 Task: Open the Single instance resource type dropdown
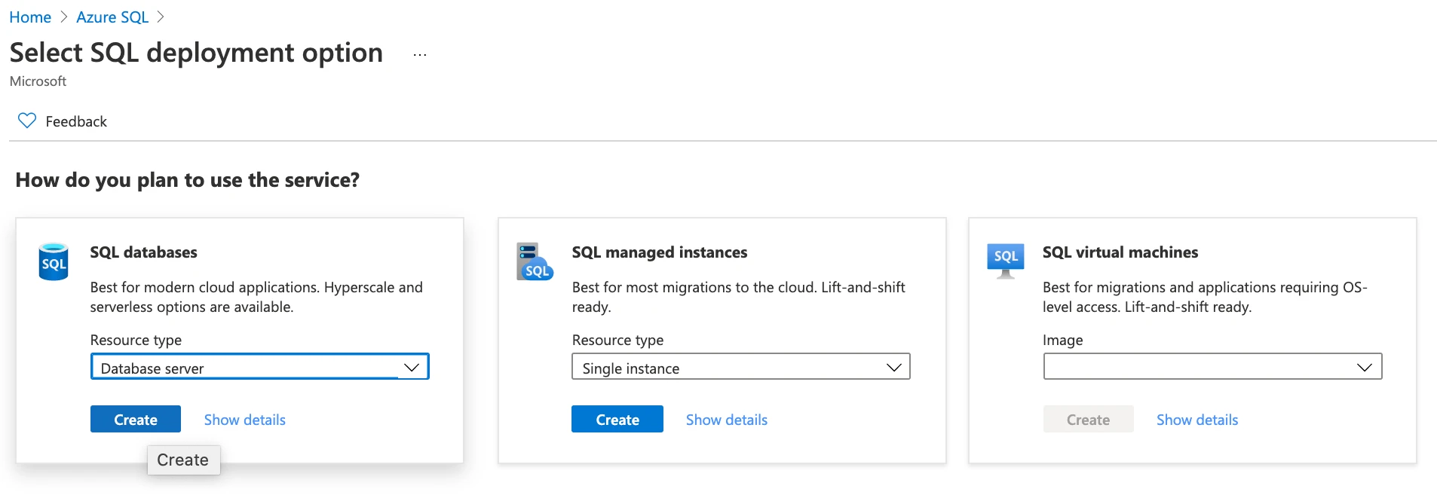pyautogui.click(x=741, y=367)
